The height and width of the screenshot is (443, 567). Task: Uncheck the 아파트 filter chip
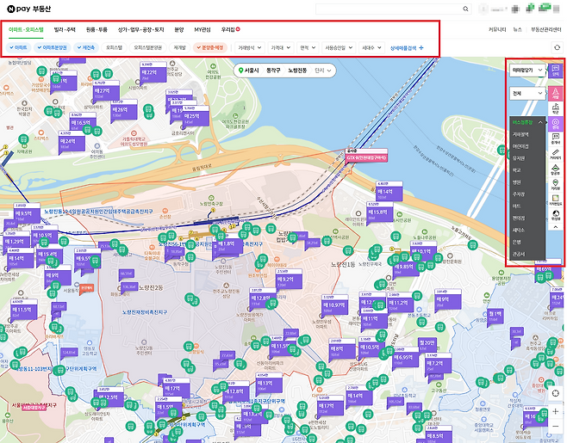coord(18,47)
